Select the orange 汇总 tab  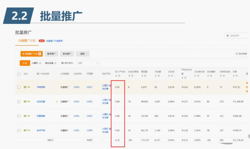click(x=25, y=63)
